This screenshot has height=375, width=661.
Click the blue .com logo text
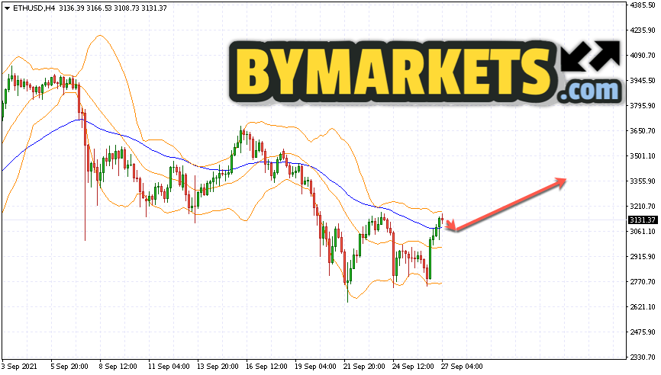[x=588, y=91]
